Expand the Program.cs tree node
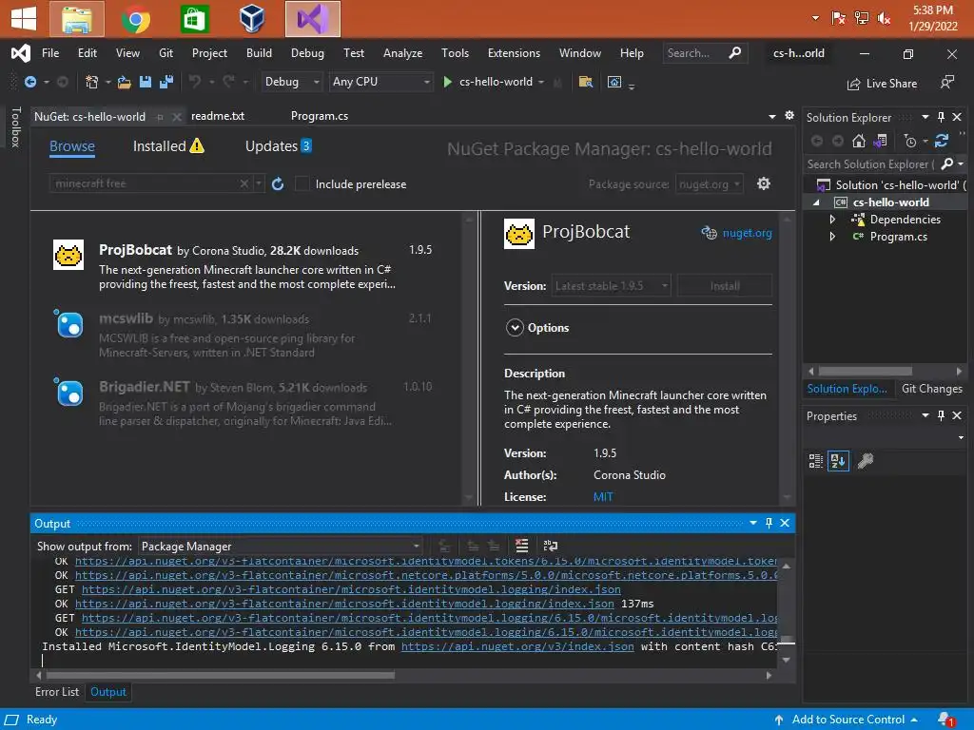The image size is (974, 730). (x=833, y=237)
